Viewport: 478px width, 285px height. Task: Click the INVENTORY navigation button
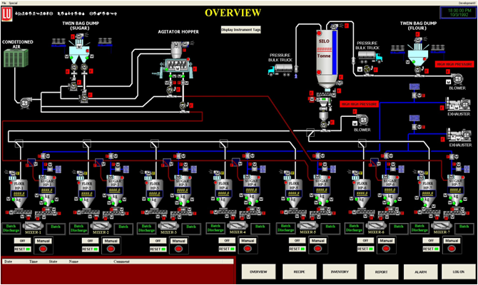coord(340,271)
